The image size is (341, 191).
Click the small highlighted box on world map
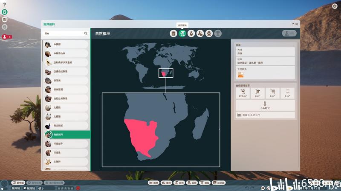tap(166, 73)
